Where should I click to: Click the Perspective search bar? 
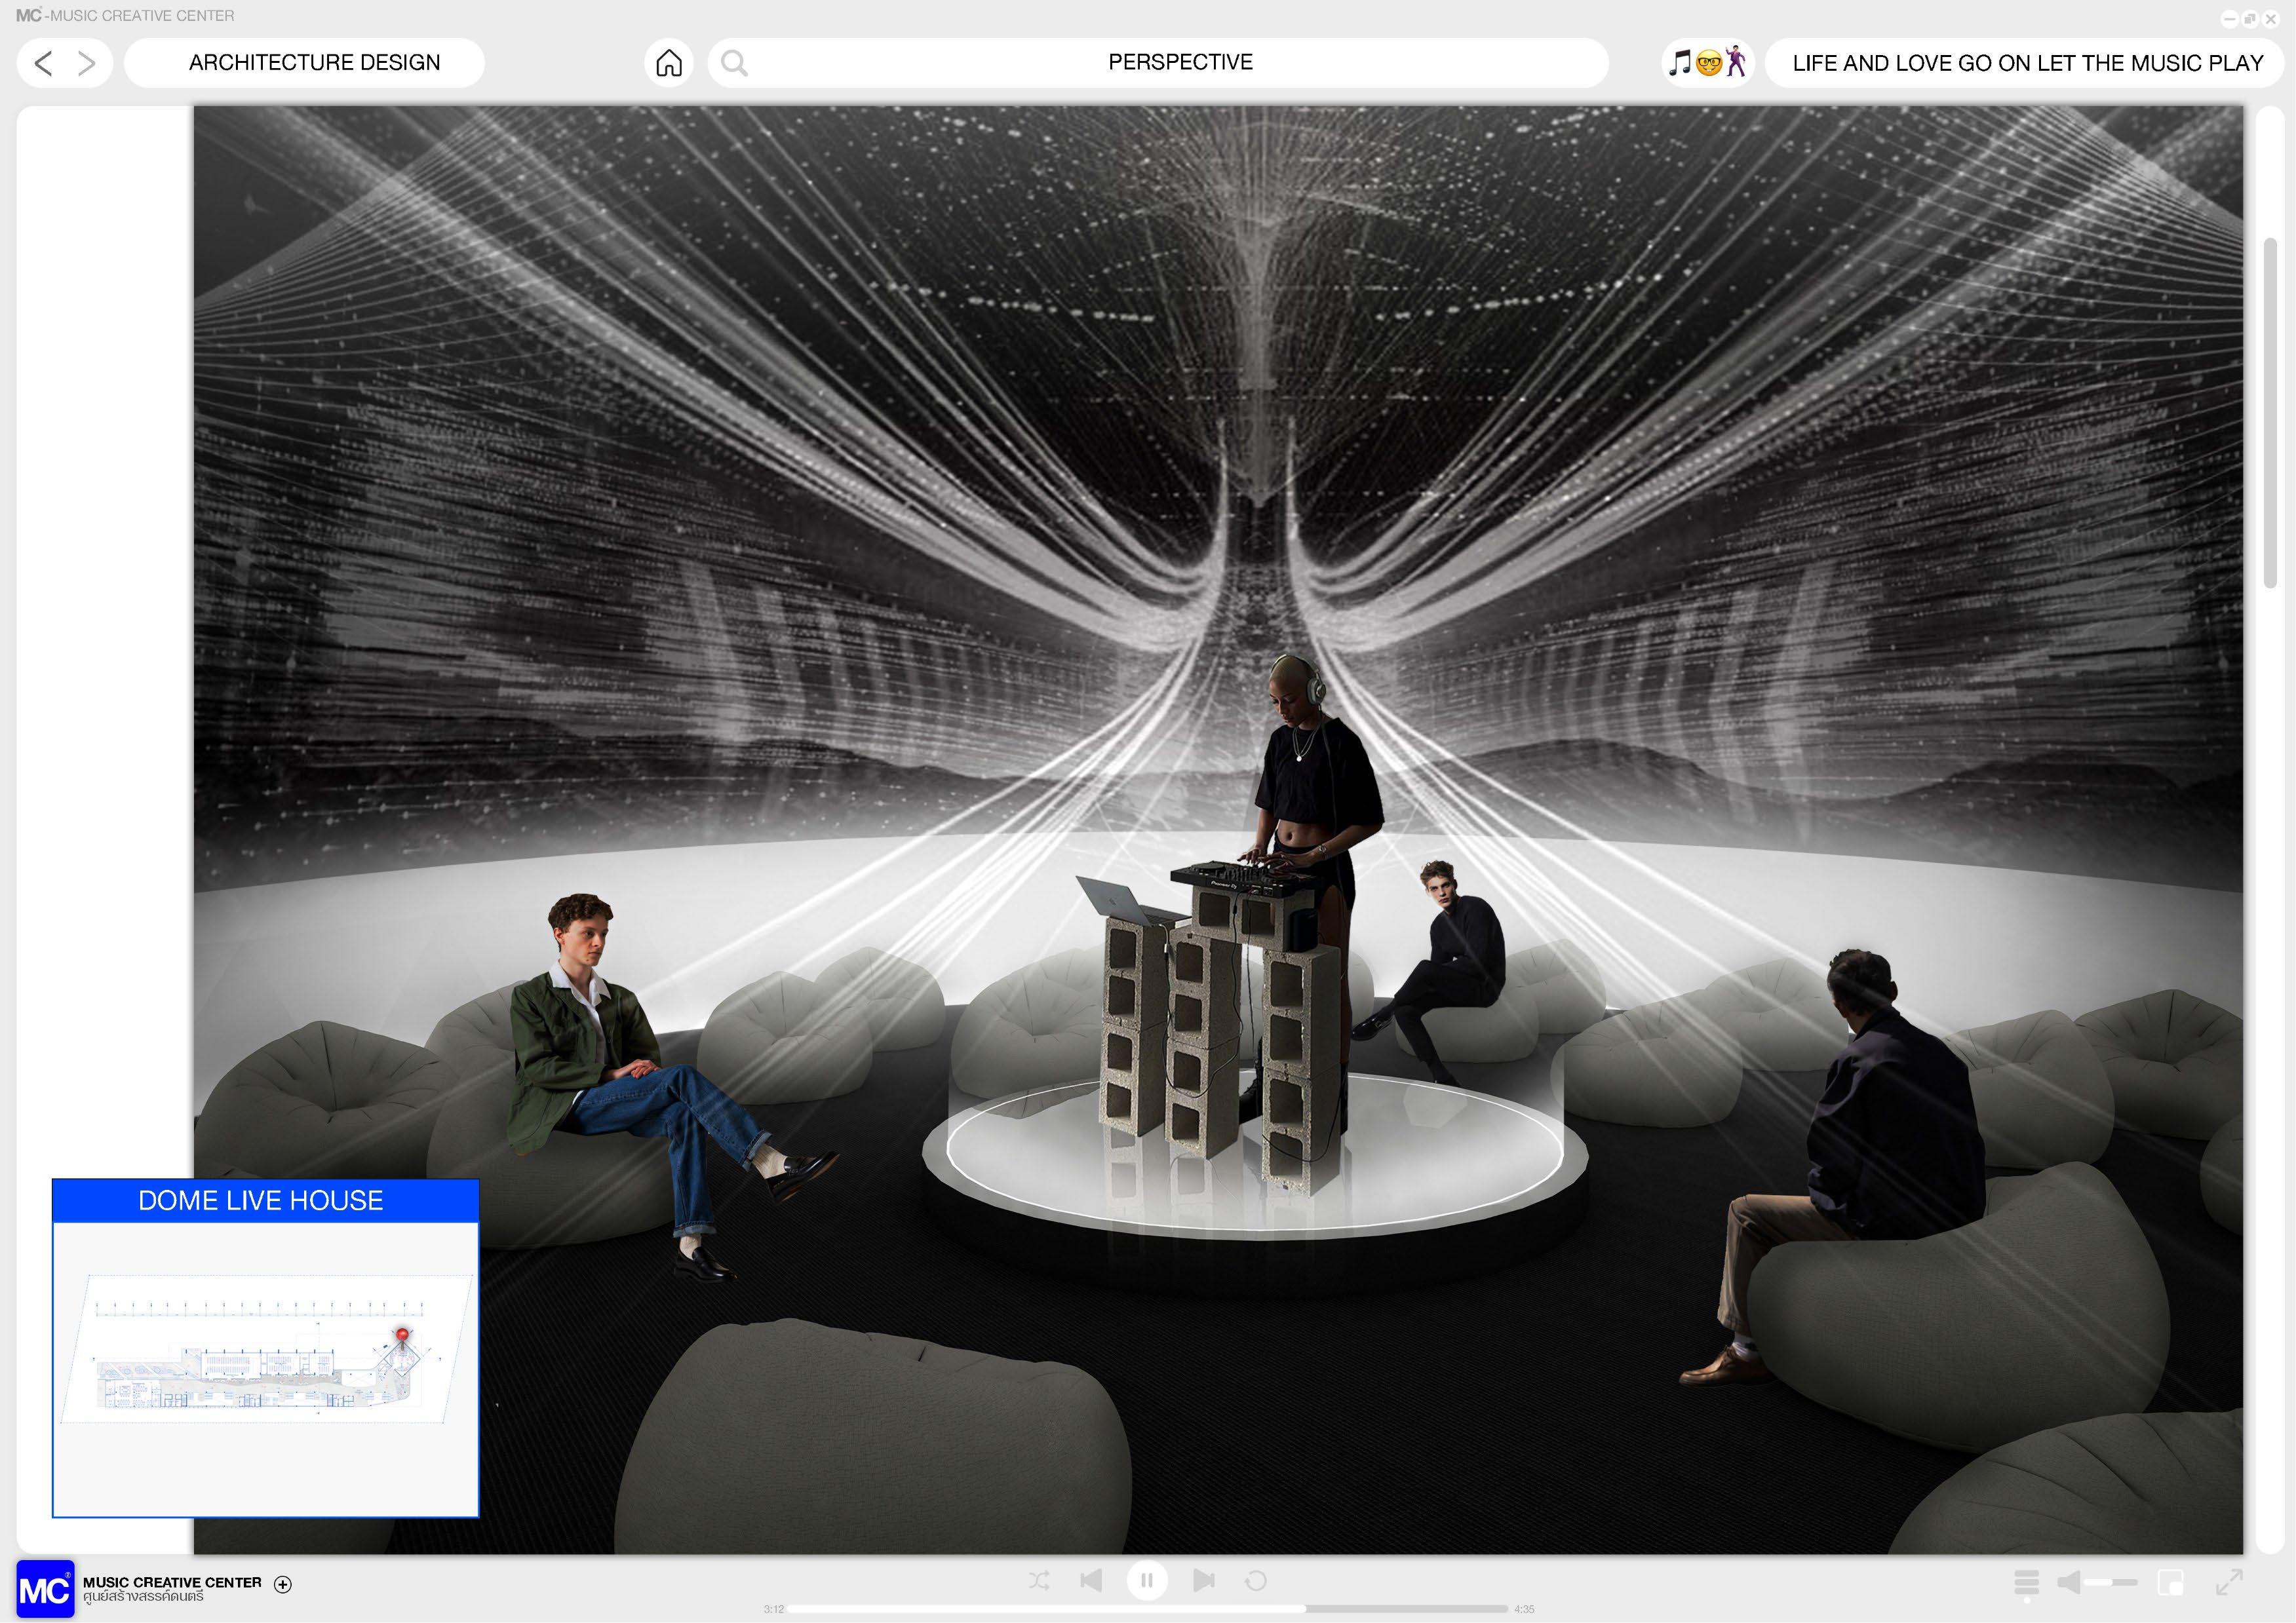point(1179,63)
